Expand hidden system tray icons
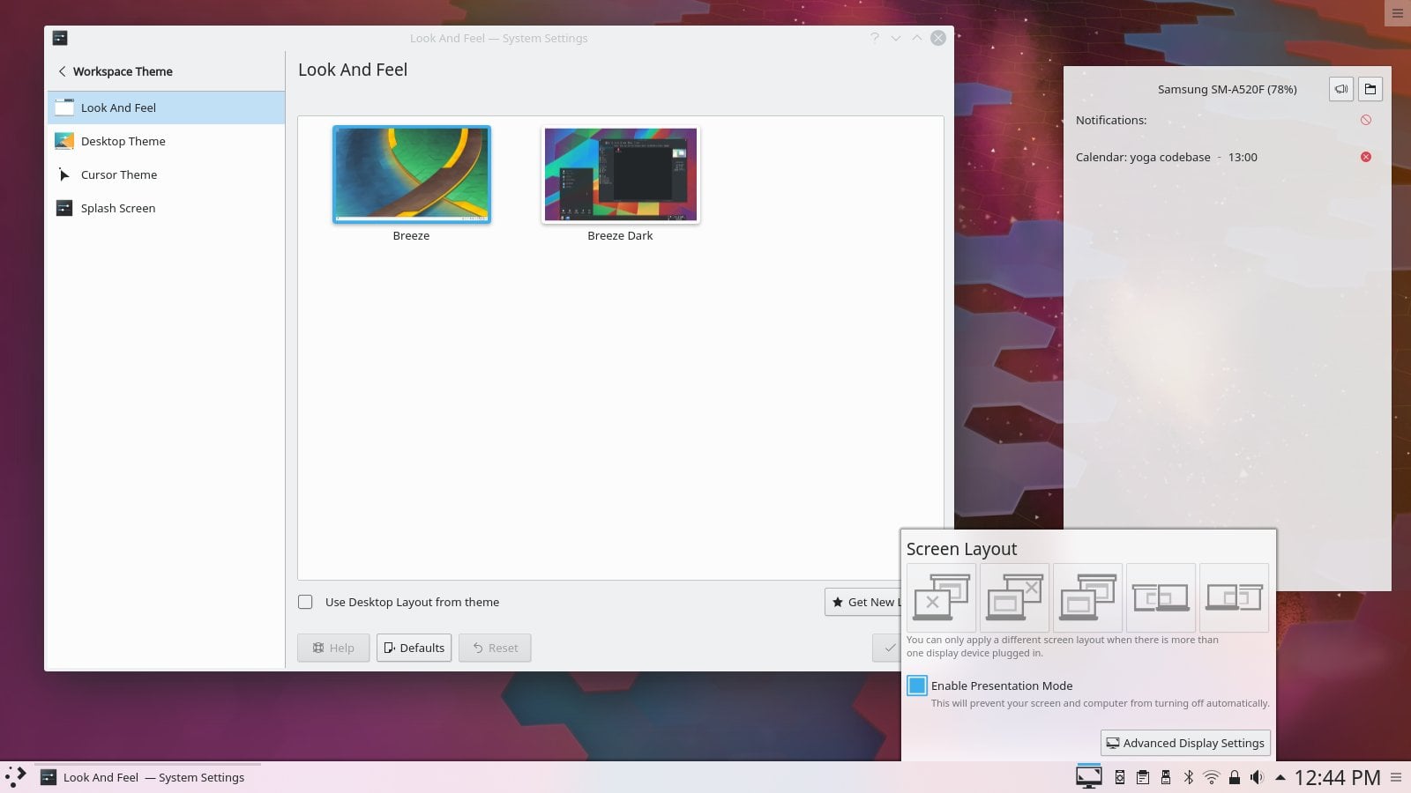The width and height of the screenshot is (1411, 793). pyautogui.click(x=1279, y=778)
